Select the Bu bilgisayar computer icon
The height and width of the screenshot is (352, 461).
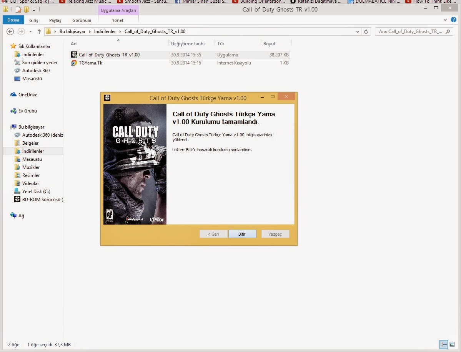point(13,127)
